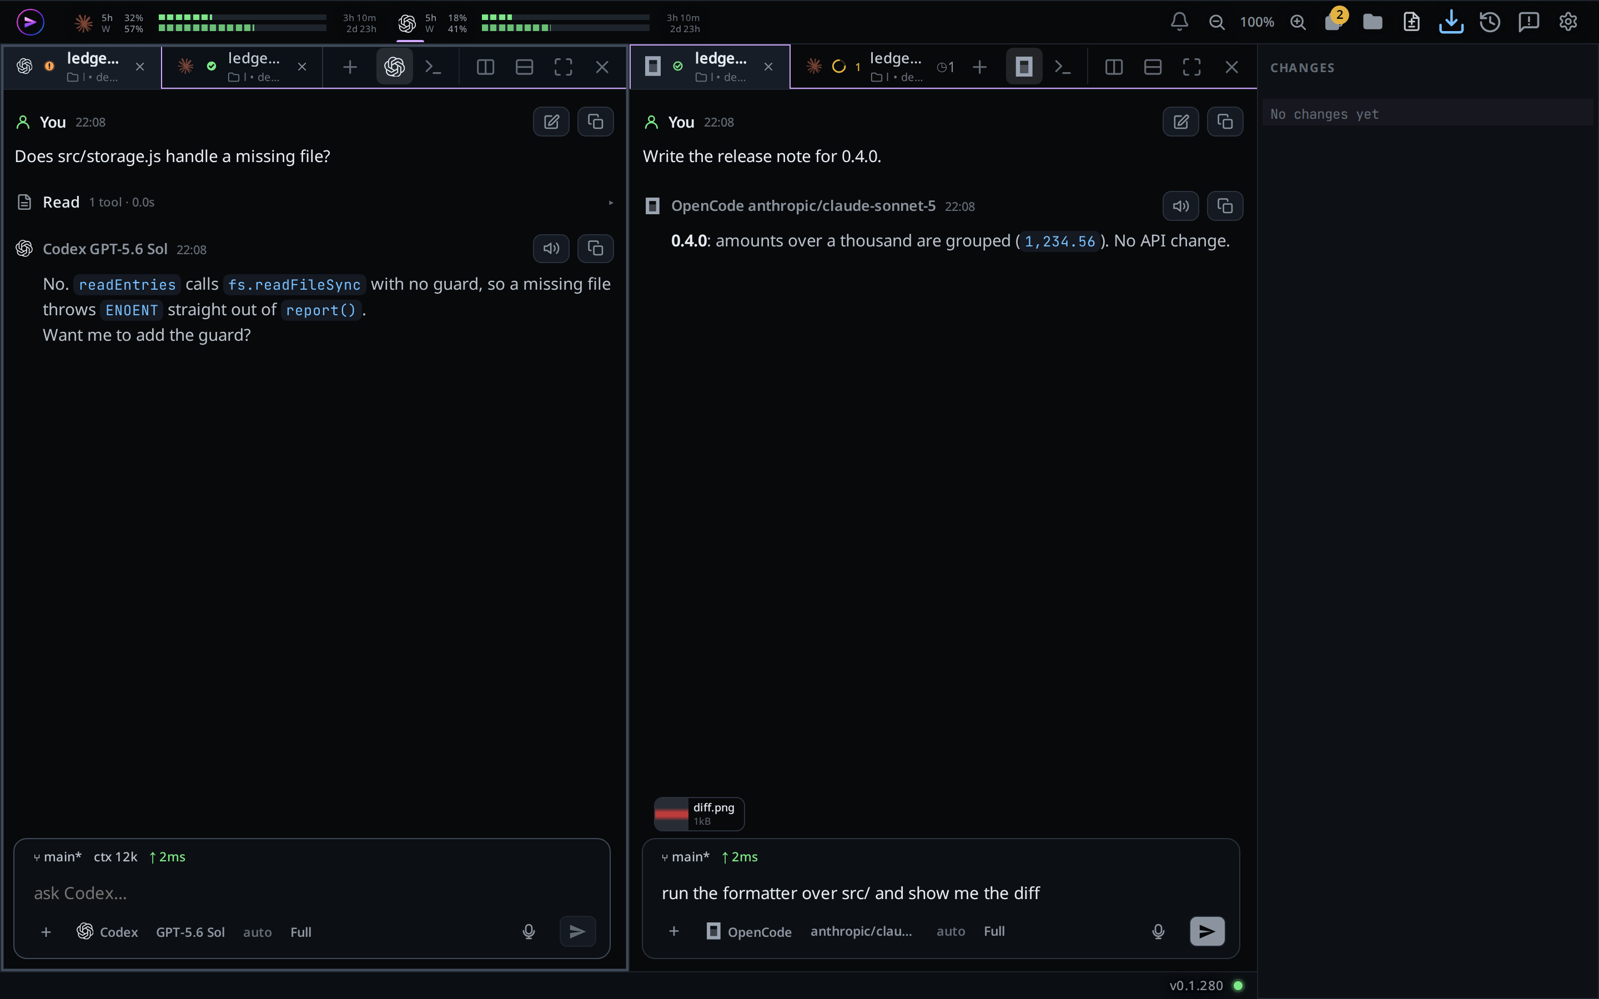Image resolution: width=1599 pixels, height=999 pixels.
Task: Open the notifications bell
Action: pos(1179,22)
